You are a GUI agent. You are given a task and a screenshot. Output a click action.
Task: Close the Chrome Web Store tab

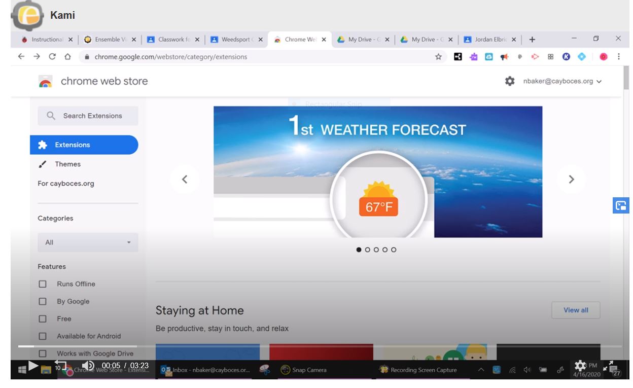point(324,40)
